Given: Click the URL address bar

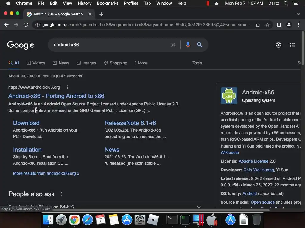Looking at the screenshot, I should [x=146, y=25].
